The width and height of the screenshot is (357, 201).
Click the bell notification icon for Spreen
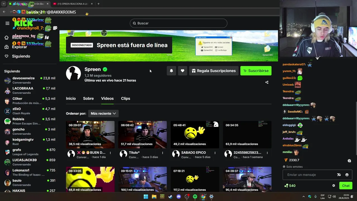tap(171, 71)
